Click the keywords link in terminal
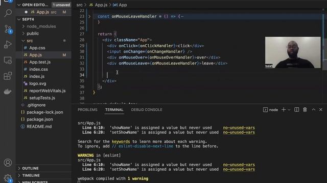Viewport: 327px width, 183px height. point(121,141)
